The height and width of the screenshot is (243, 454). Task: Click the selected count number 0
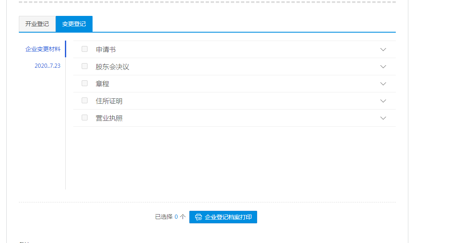(176, 217)
